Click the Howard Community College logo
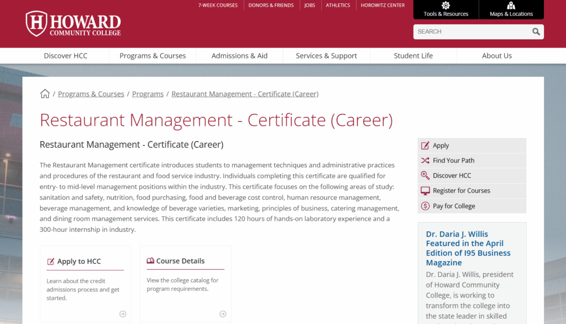The height and width of the screenshot is (324, 566). coord(74,24)
